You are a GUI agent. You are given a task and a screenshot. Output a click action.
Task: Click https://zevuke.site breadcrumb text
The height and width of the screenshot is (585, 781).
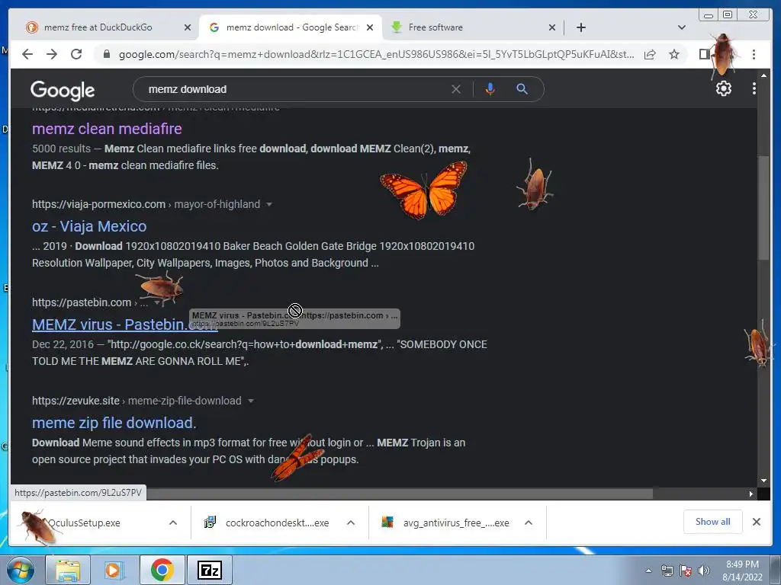(76, 401)
